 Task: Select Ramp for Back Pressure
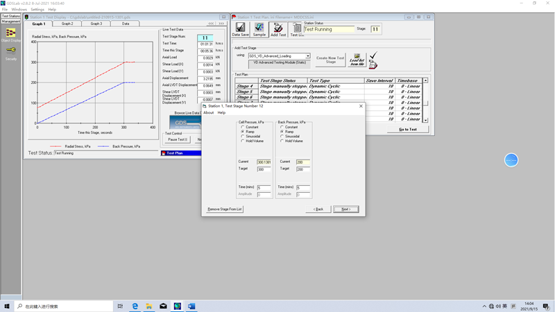[x=282, y=132]
